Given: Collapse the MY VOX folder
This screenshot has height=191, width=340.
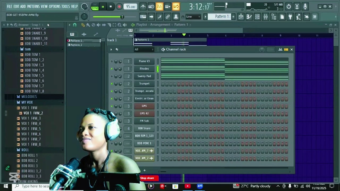Looking at the screenshot, I should [27, 102].
